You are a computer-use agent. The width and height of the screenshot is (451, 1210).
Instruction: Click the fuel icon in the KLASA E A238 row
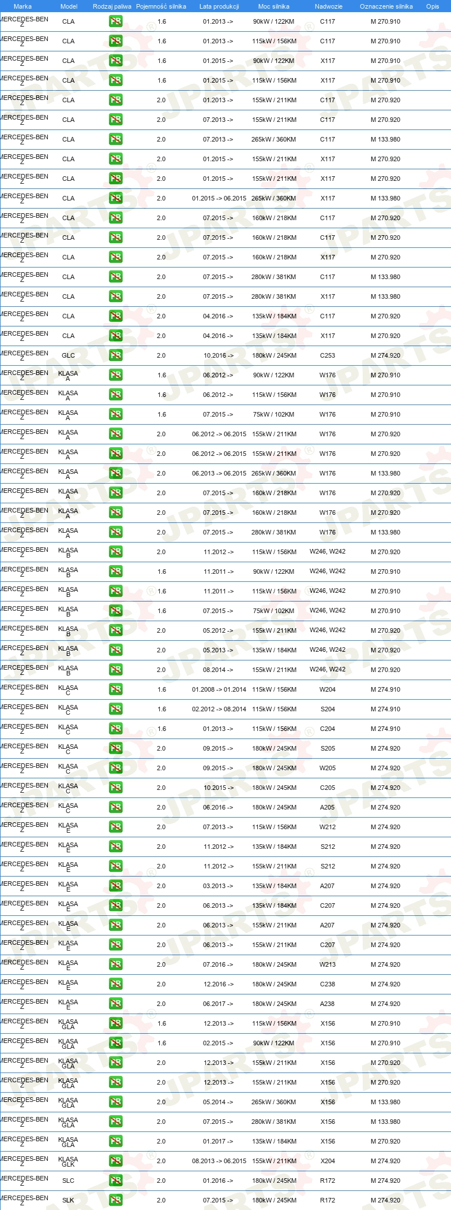(115, 1004)
